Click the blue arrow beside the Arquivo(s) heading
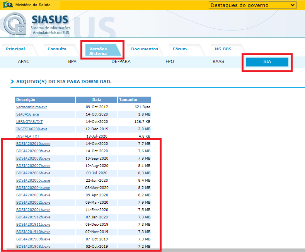 pos(12,82)
